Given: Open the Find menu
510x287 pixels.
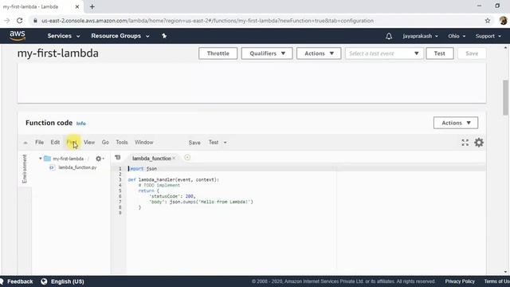Looking at the screenshot, I should 72,142.
